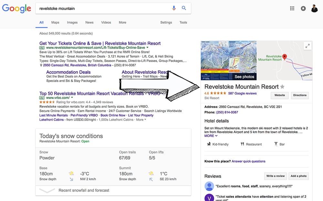
Task: Switch to the Maps tab
Action: point(55,22)
